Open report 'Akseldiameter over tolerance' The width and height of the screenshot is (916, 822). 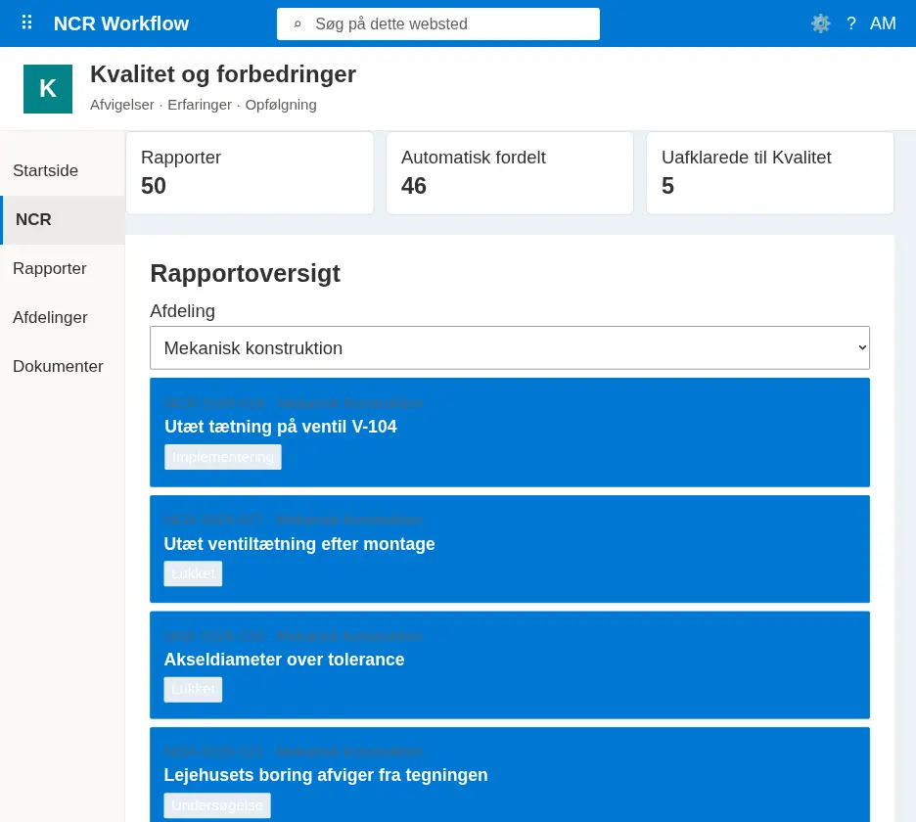click(x=510, y=664)
